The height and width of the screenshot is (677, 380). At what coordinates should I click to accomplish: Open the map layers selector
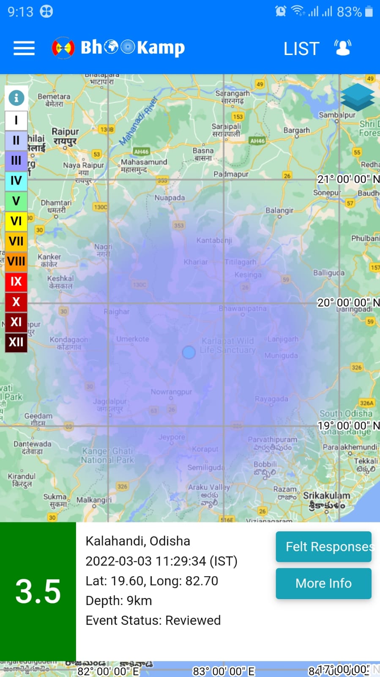(357, 97)
